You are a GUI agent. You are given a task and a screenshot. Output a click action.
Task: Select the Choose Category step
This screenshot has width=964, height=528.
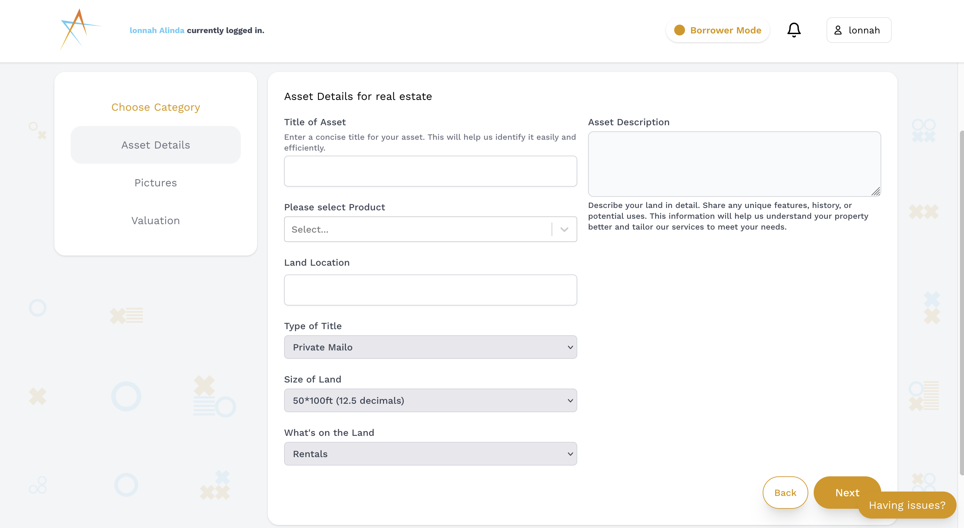(155, 107)
